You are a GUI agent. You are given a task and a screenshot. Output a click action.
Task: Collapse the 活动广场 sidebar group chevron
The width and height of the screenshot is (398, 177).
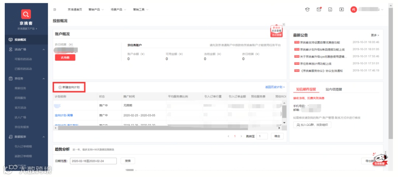(x=43, y=50)
